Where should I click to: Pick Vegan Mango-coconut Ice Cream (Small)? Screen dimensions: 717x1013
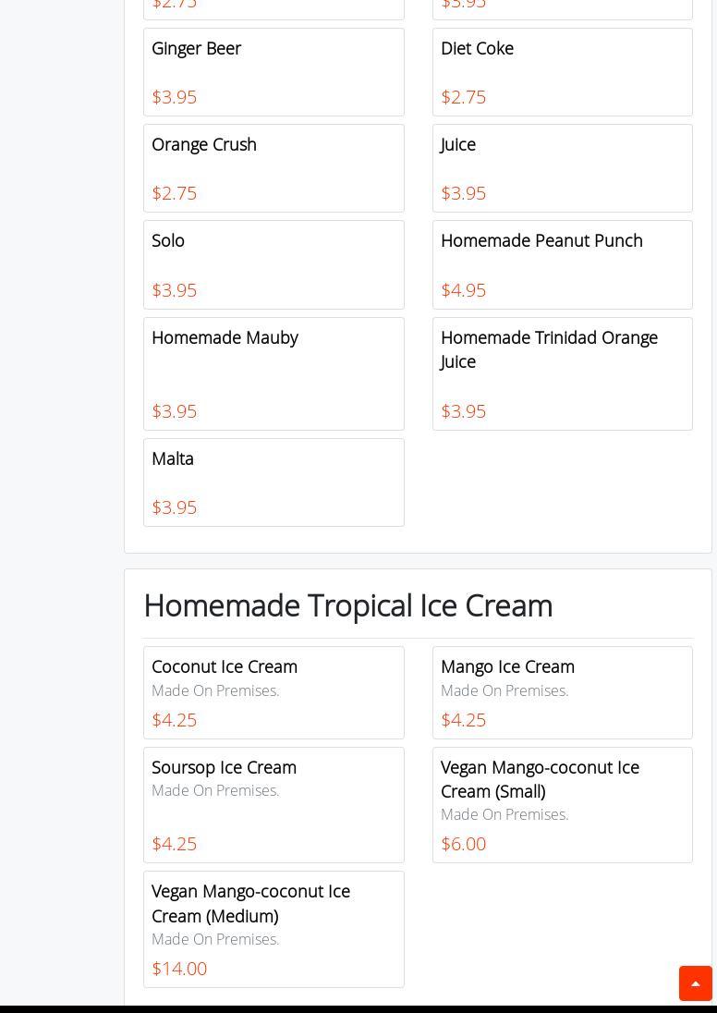[563, 805]
